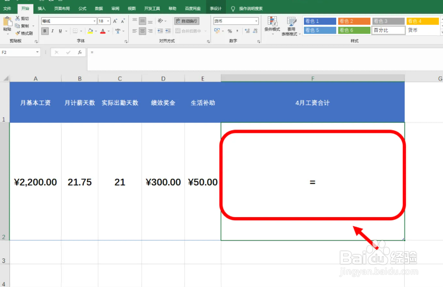This screenshot has width=443, height=287.
Task: Open Conditional Formatting
Action: (273, 26)
